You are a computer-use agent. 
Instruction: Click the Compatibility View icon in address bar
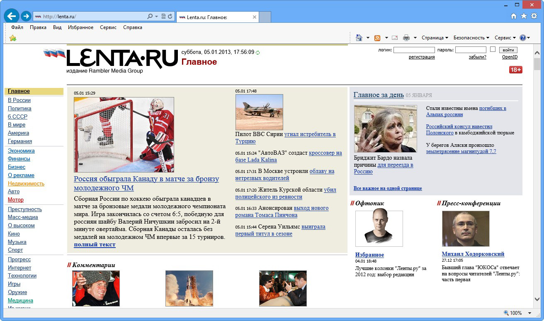pos(163,17)
